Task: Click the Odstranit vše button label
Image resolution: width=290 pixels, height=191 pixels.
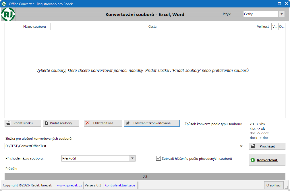Action: [103, 123]
